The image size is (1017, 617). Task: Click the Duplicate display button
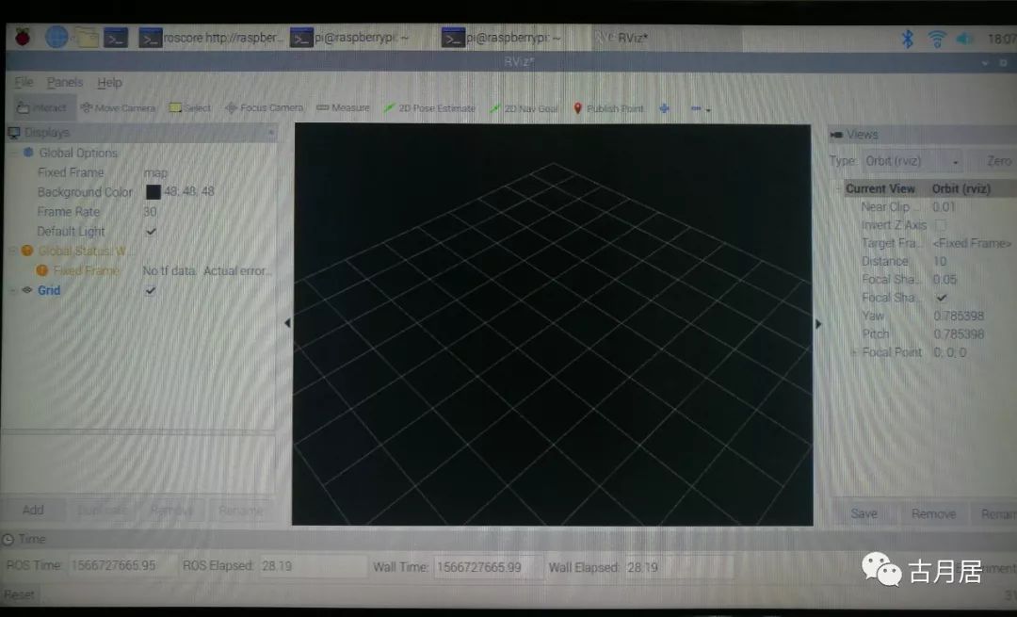click(103, 511)
